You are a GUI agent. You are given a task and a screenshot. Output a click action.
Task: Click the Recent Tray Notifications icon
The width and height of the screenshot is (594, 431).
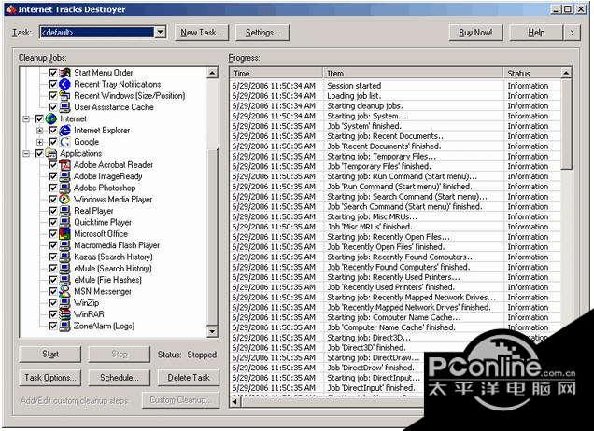click(x=65, y=84)
